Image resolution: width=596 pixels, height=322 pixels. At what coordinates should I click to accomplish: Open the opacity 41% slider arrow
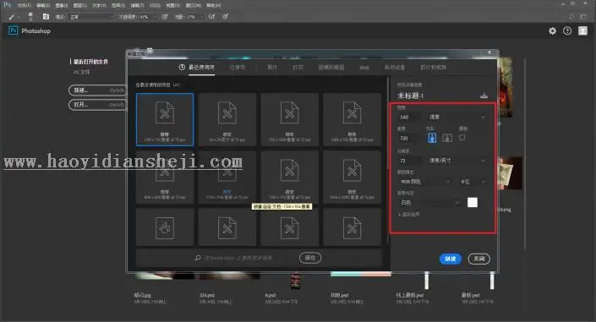tap(155, 17)
